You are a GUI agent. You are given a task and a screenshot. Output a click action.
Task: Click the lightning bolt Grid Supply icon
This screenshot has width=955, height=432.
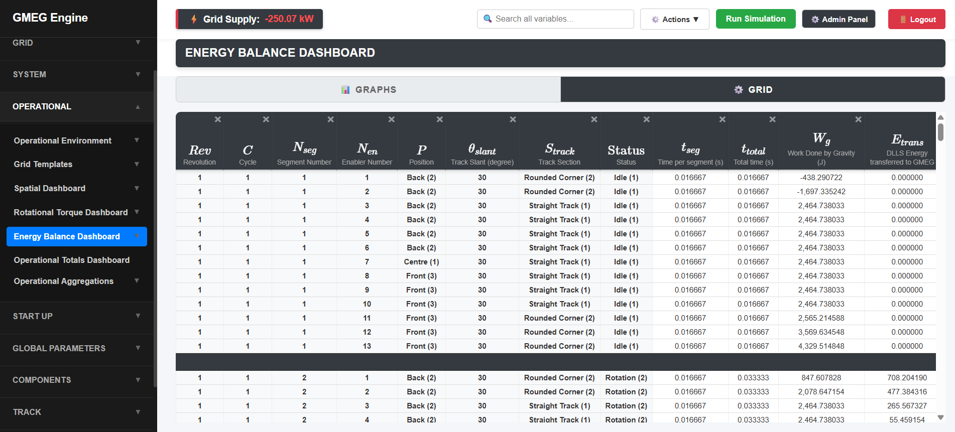194,19
